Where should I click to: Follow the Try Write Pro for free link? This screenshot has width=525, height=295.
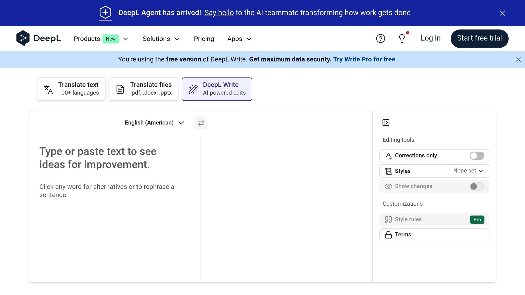(364, 59)
